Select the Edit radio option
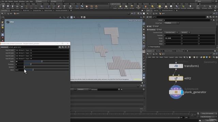The image size is (218, 122). (149, 26)
